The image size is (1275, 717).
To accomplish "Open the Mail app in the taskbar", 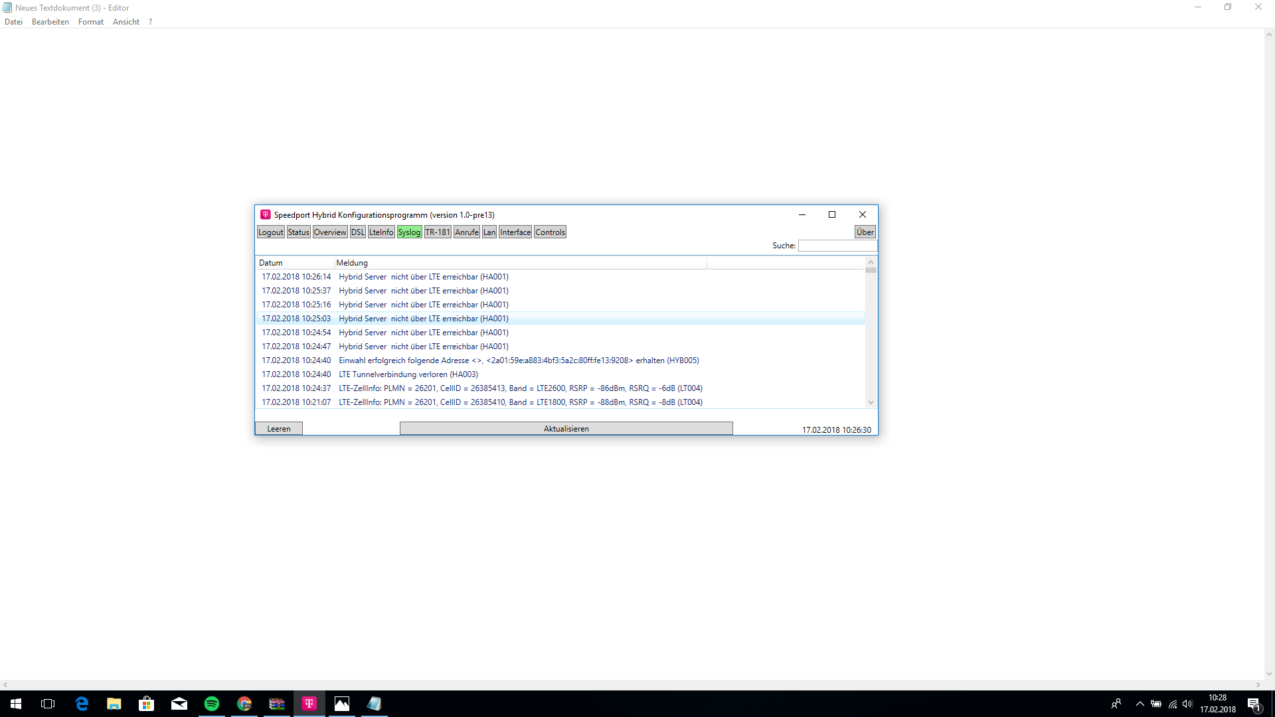I will 179,704.
